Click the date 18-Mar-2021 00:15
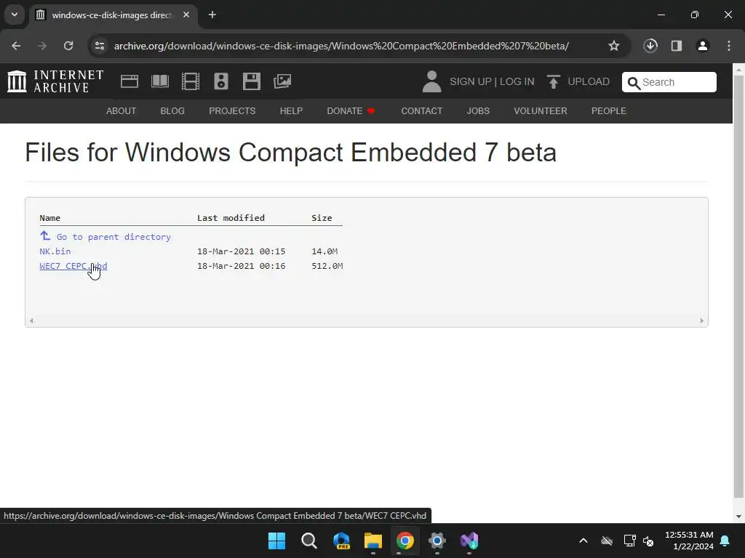 [242, 251]
